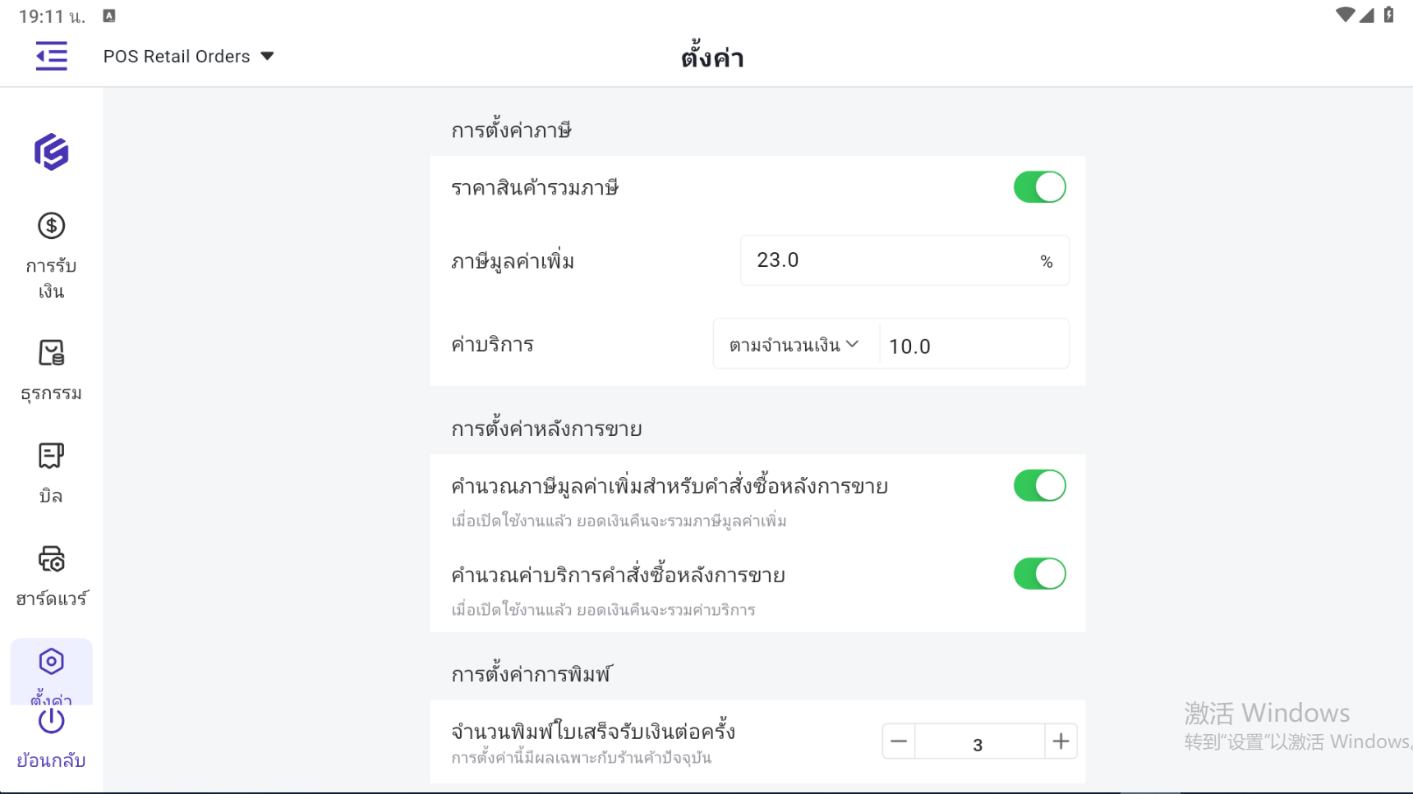Click the ภาษีมูลค่าเพิ่ม 23.0 field

[x=887, y=260]
